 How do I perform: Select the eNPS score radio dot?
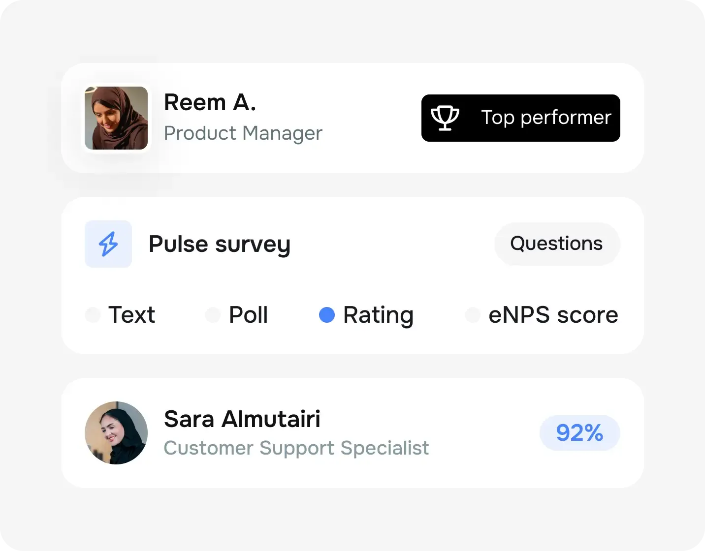pyautogui.click(x=473, y=315)
